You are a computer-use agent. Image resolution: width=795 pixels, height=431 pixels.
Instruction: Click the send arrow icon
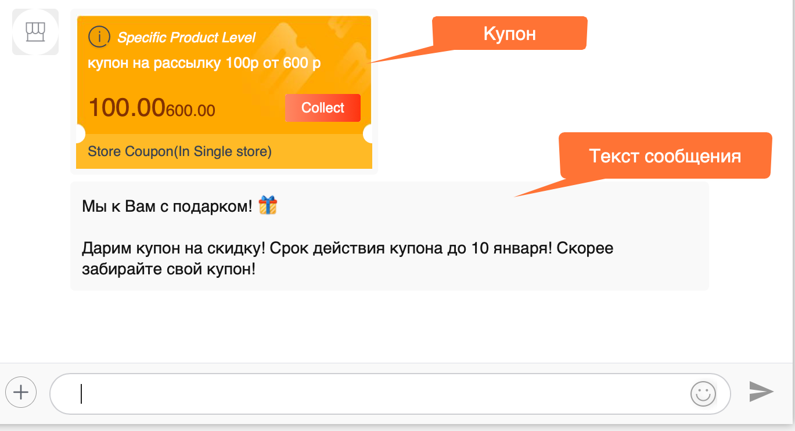point(761,392)
